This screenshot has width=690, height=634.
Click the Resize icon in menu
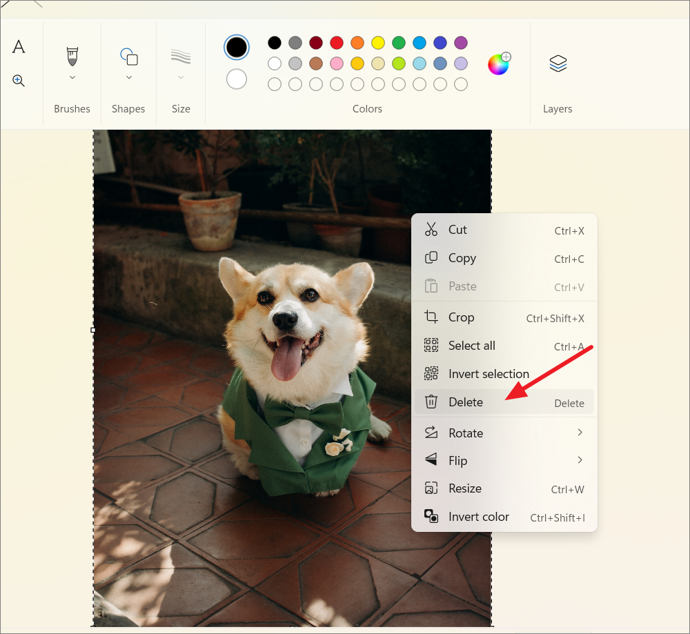point(431,488)
